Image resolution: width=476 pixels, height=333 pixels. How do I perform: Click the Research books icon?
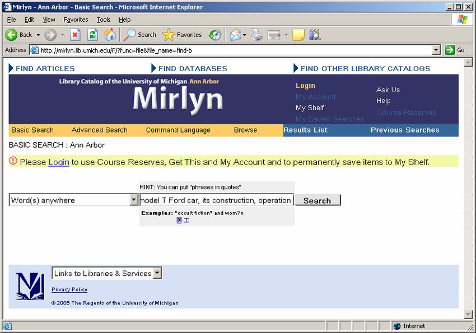tap(315, 35)
